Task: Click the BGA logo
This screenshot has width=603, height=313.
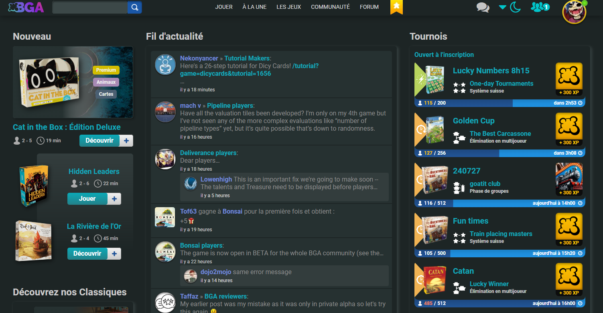Action: tap(26, 7)
